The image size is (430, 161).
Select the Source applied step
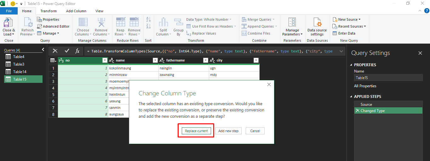coord(388,105)
